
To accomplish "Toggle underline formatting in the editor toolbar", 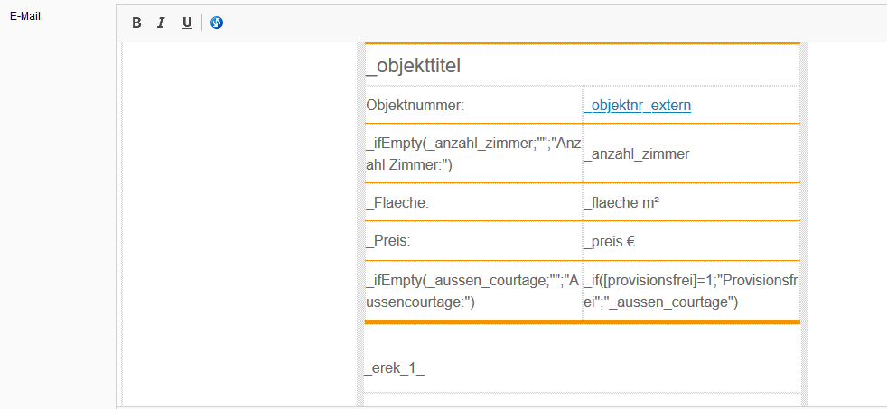I will click(187, 23).
